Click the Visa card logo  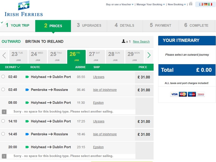click(174, 94)
